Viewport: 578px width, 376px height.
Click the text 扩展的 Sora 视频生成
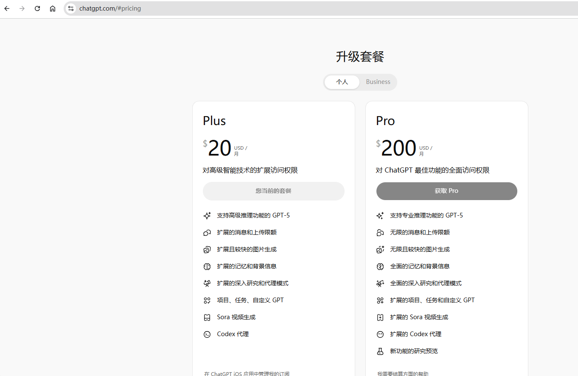(419, 317)
